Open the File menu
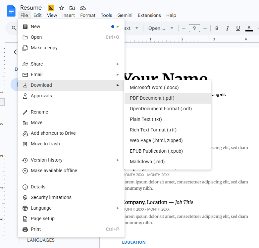 click(24, 15)
